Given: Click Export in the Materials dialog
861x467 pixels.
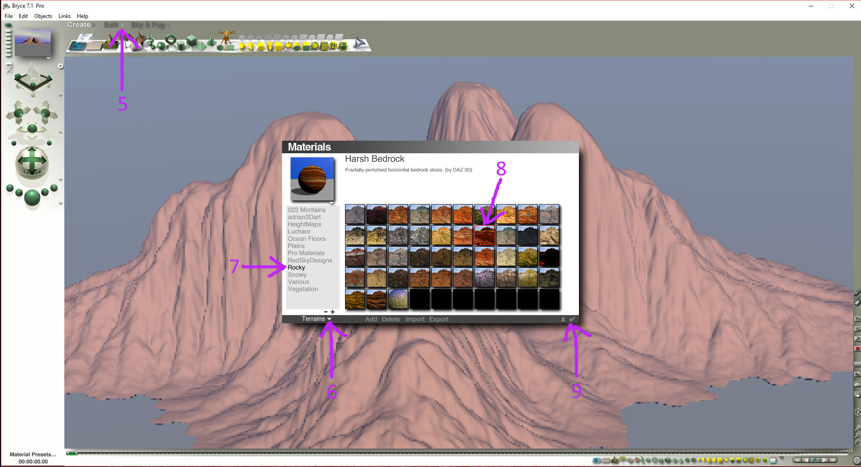Looking at the screenshot, I should pos(439,319).
